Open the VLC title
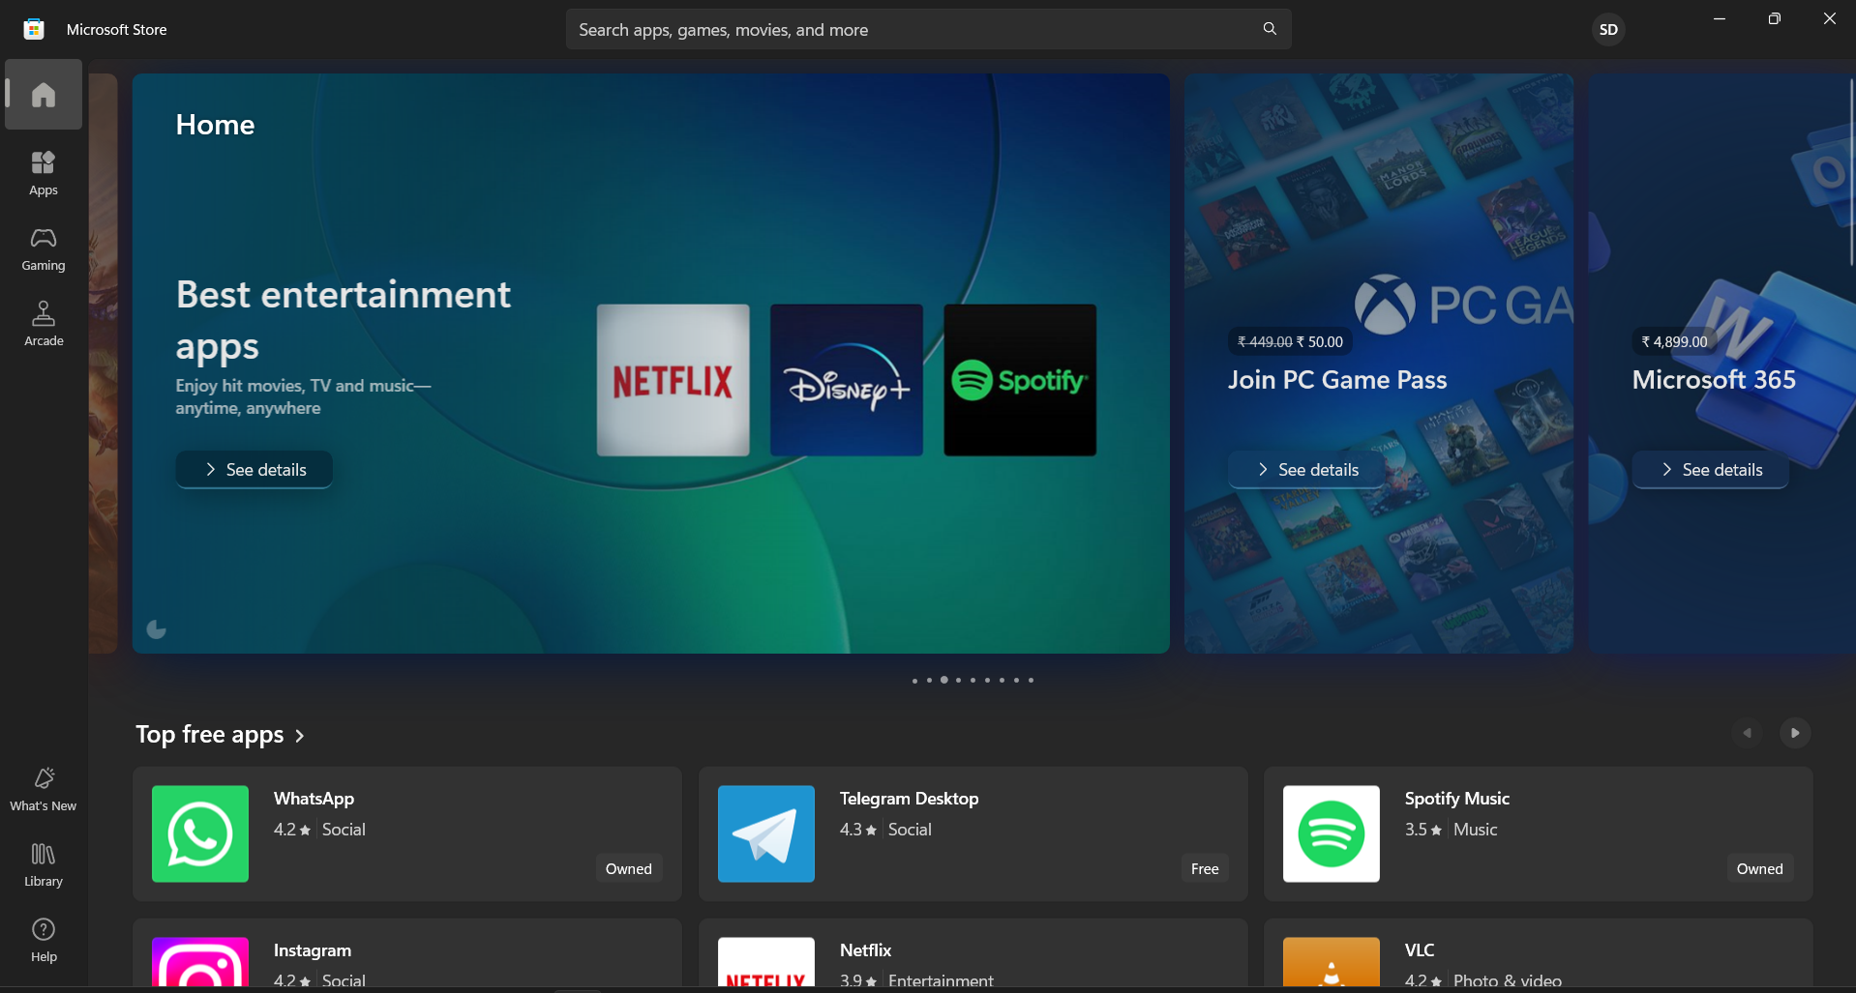The height and width of the screenshot is (993, 1856). tap(1420, 950)
